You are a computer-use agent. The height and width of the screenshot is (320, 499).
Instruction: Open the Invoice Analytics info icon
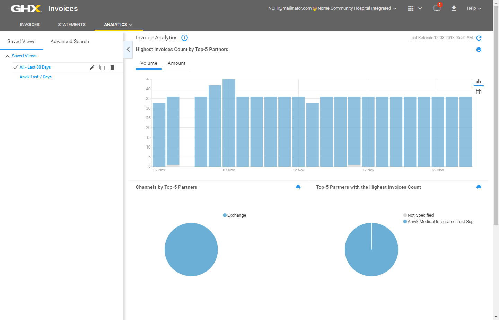point(184,38)
